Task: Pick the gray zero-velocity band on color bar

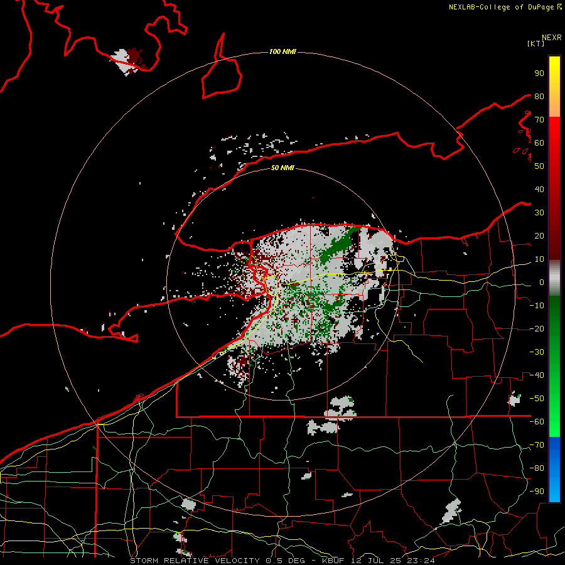Action: click(554, 277)
